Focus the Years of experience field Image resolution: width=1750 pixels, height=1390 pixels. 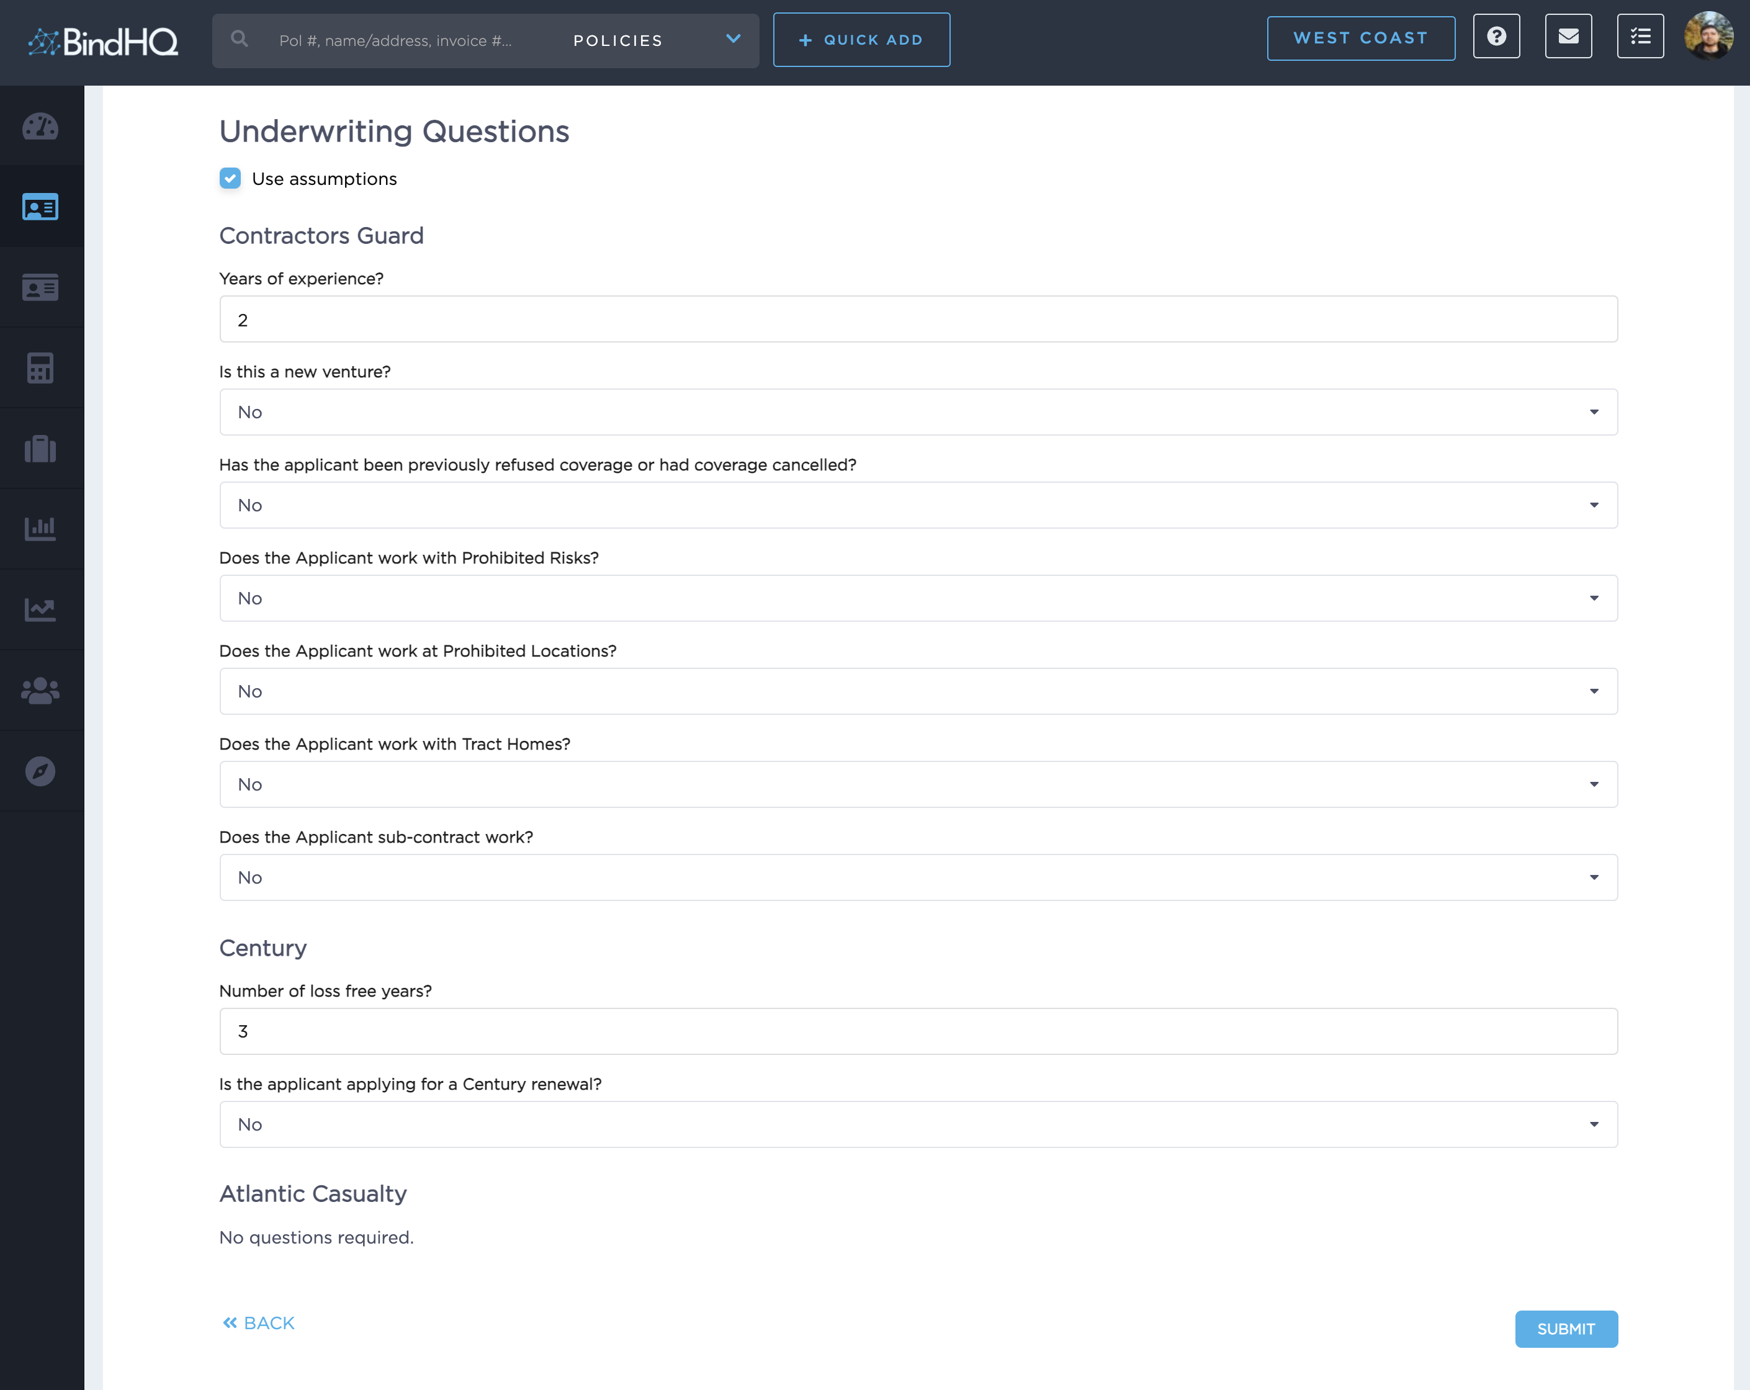point(918,320)
